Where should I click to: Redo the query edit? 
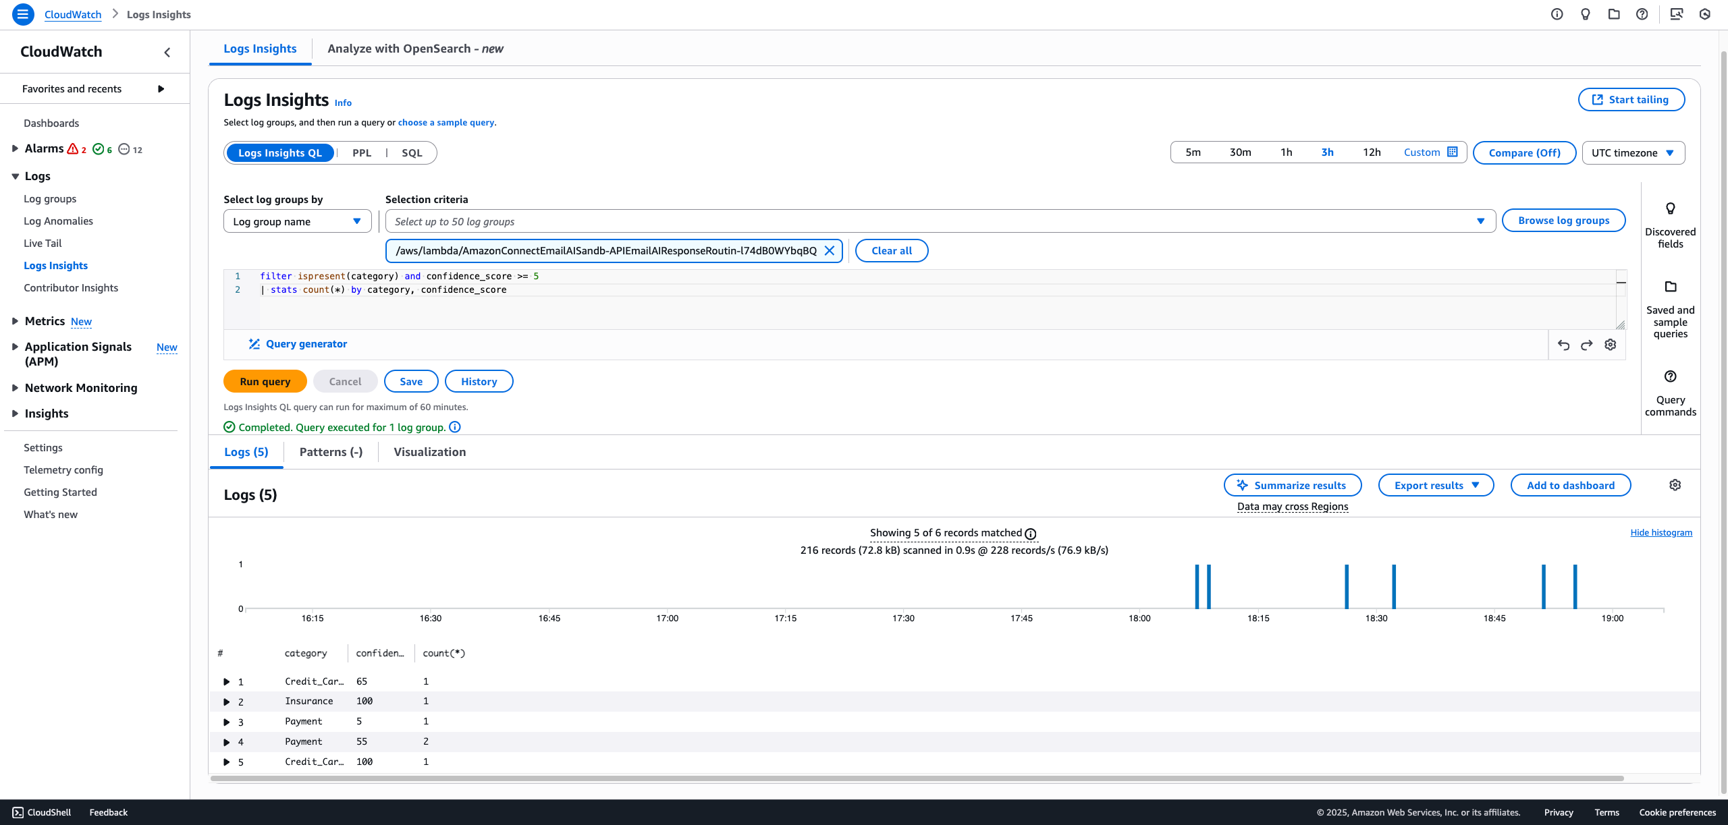pos(1586,345)
